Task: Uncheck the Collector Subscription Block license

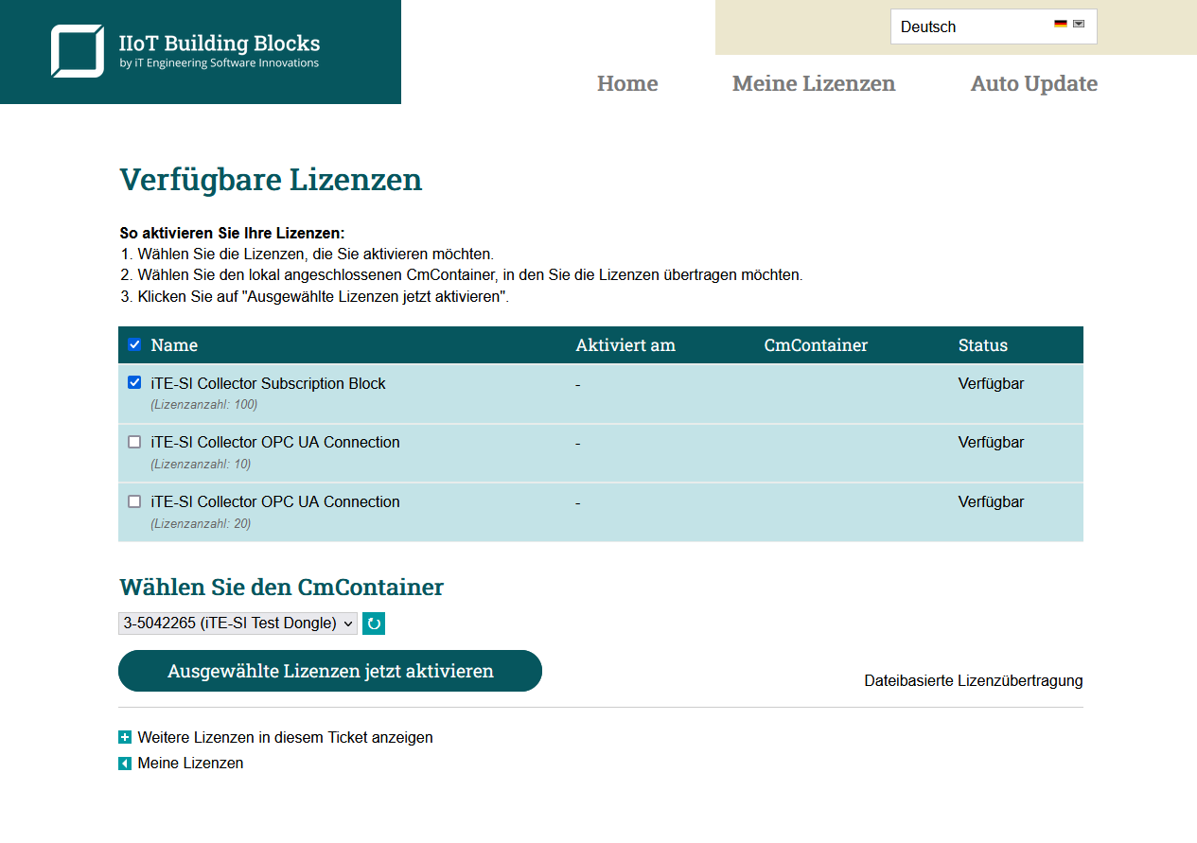Action: click(x=134, y=383)
